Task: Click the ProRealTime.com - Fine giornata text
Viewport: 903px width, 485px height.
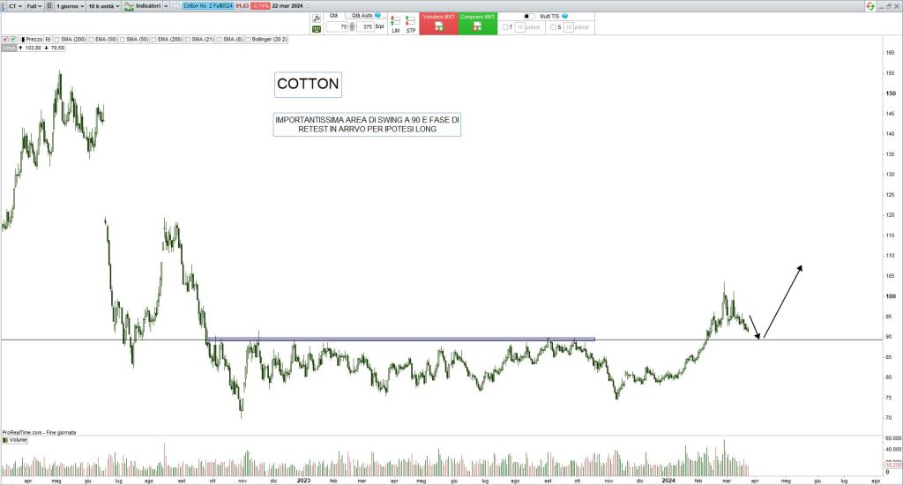Action: pos(39,433)
